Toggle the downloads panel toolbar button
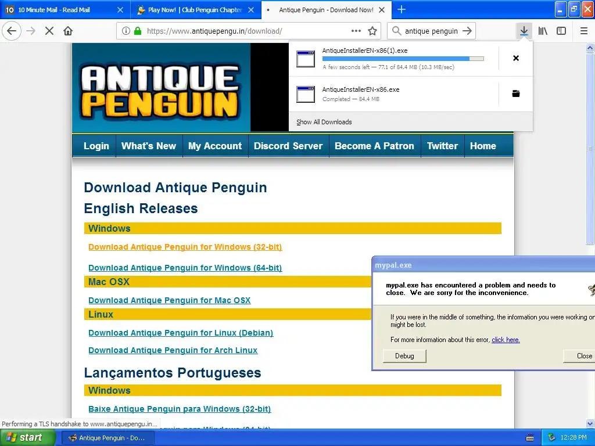 [524, 31]
